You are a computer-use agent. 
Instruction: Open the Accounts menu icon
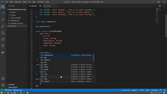pyautogui.click(x=3, y=79)
